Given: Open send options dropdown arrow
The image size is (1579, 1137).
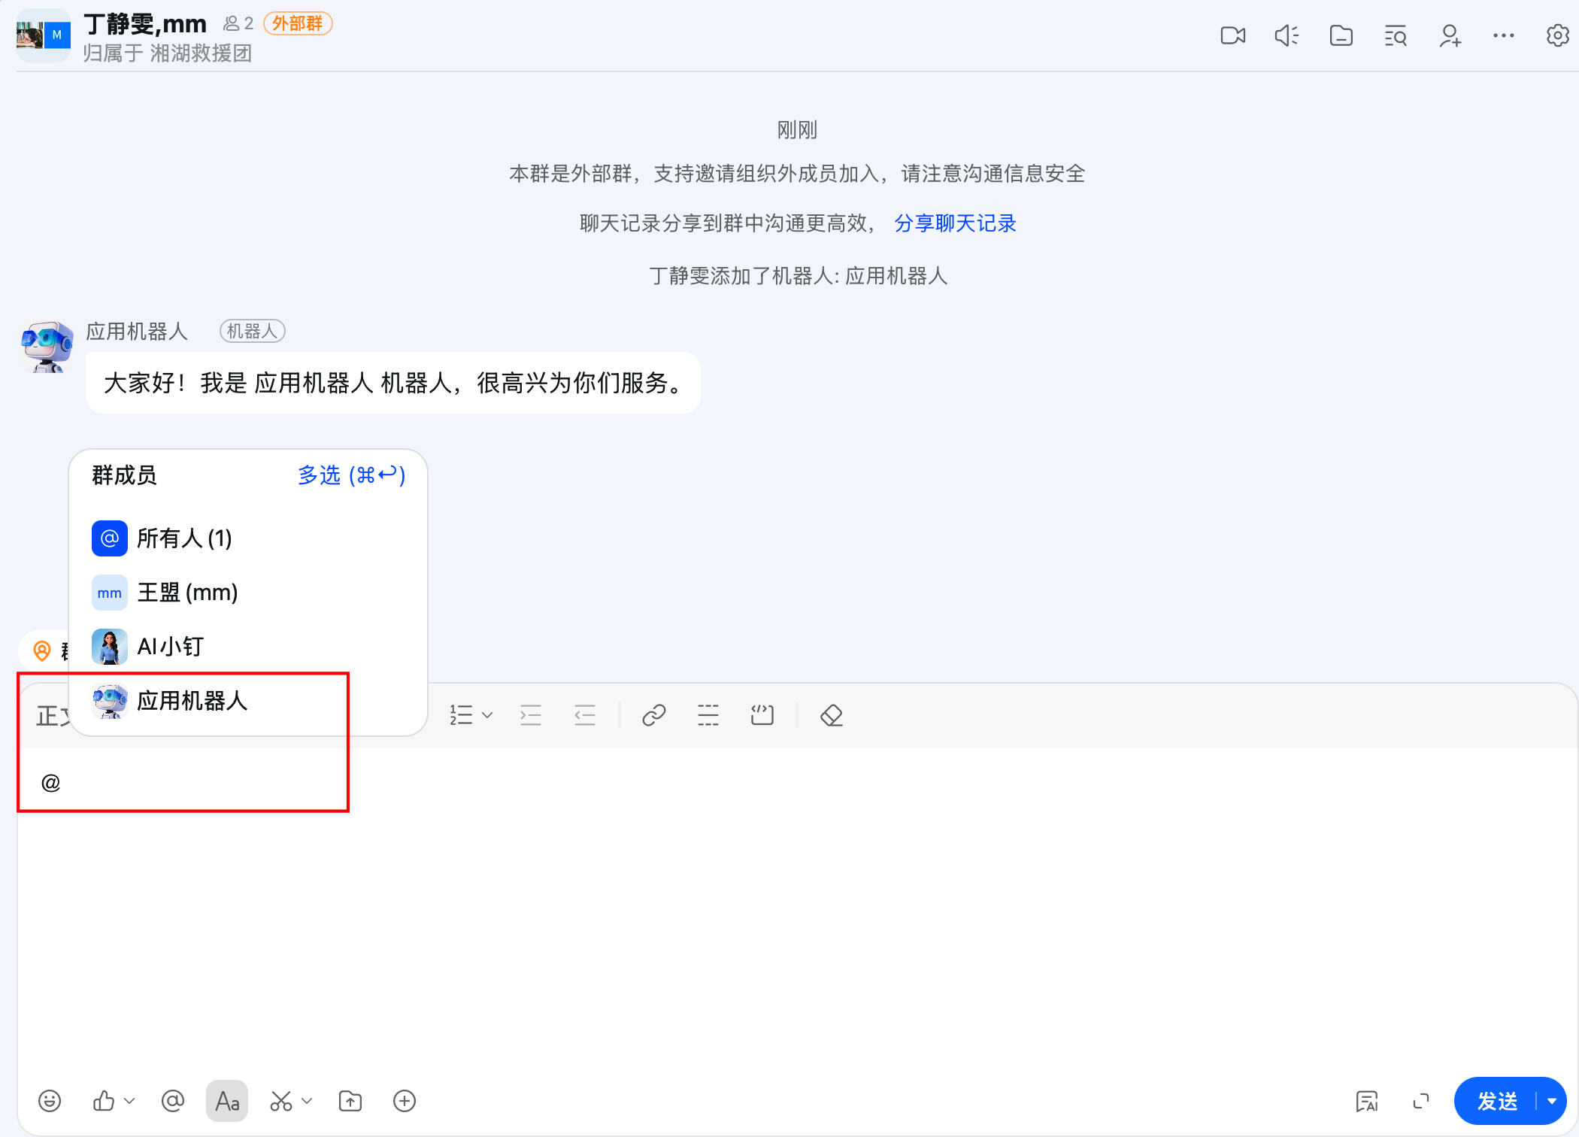Looking at the screenshot, I should coord(1552,1101).
